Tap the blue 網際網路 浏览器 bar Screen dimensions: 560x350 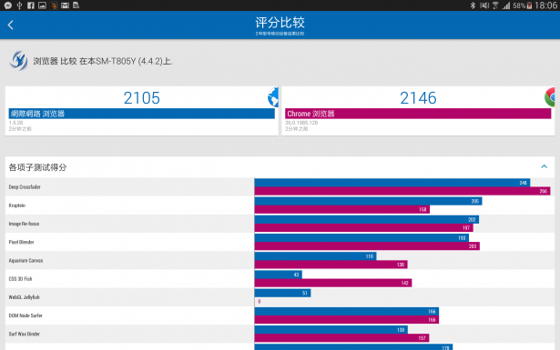coord(141,114)
